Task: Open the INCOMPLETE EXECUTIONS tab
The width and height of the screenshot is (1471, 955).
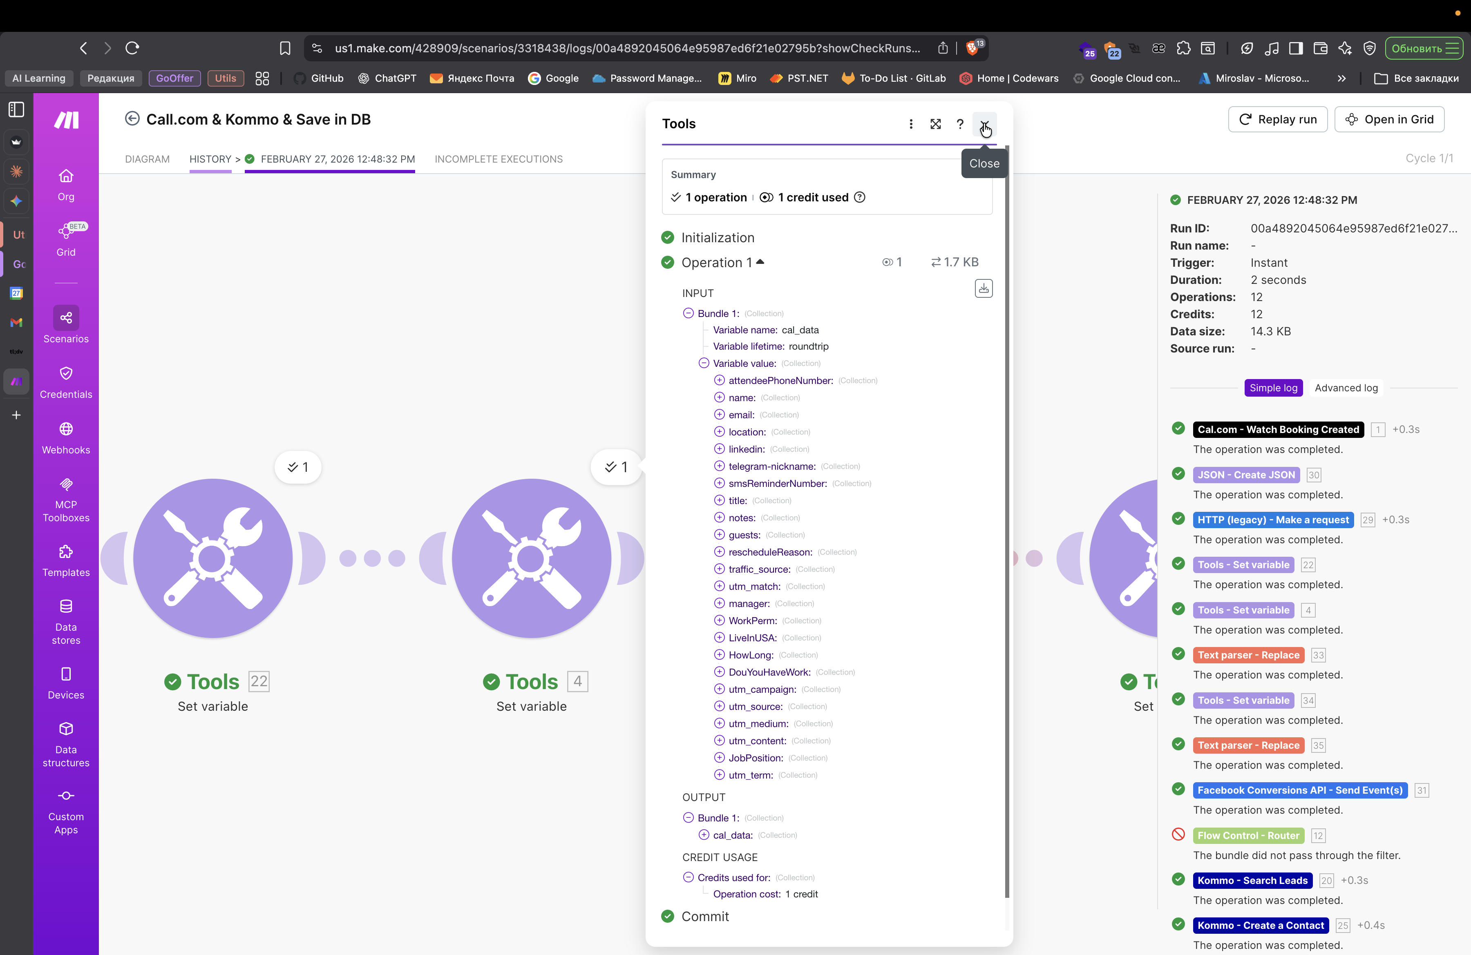Action: (x=498, y=159)
